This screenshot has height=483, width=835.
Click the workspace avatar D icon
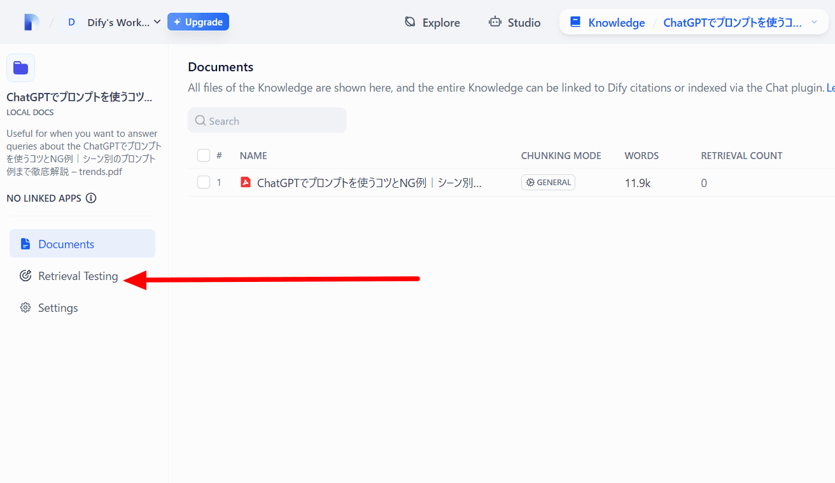71,22
